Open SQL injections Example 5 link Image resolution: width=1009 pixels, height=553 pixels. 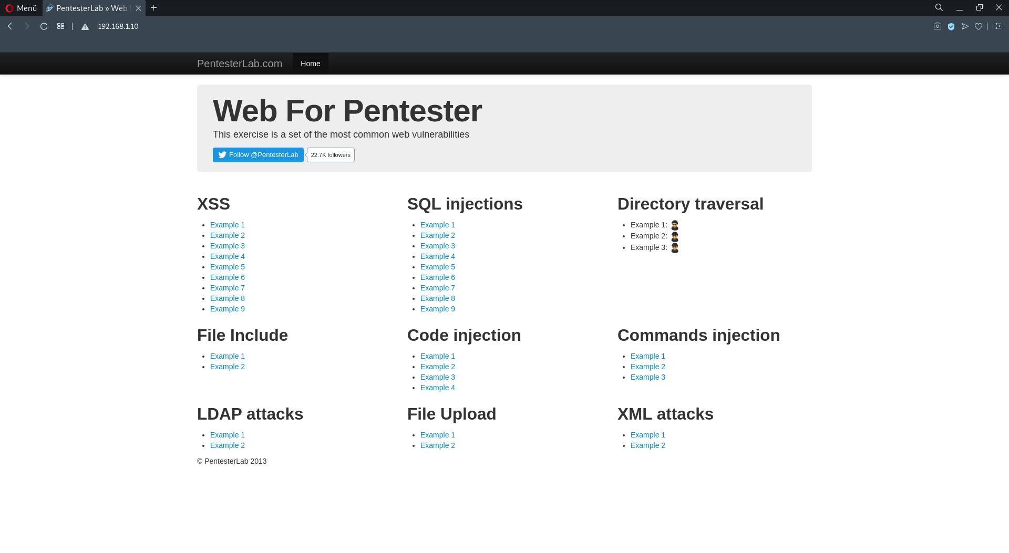click(x=437, y=267)
